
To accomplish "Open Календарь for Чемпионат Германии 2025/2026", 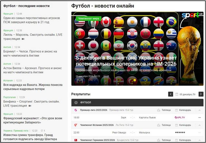I will [x=183, y=140].
